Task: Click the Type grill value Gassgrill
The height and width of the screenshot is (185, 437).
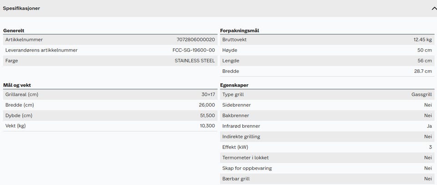Action: (421, 94)
